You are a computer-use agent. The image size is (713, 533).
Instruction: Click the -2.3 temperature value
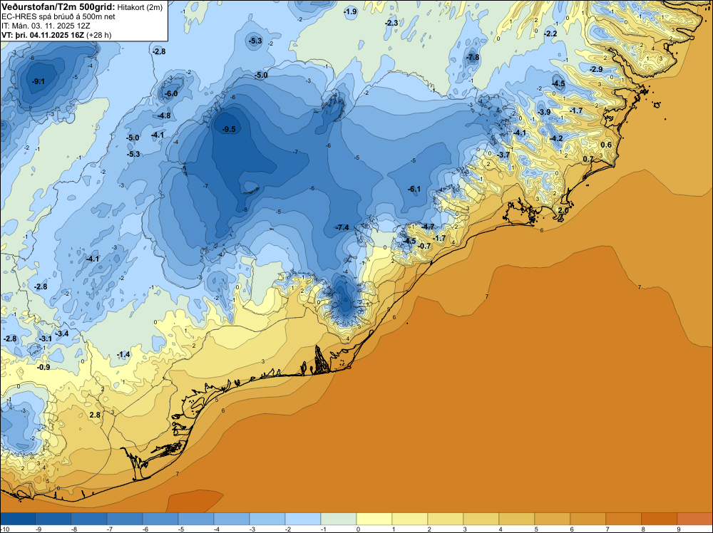tap(391, 23)
